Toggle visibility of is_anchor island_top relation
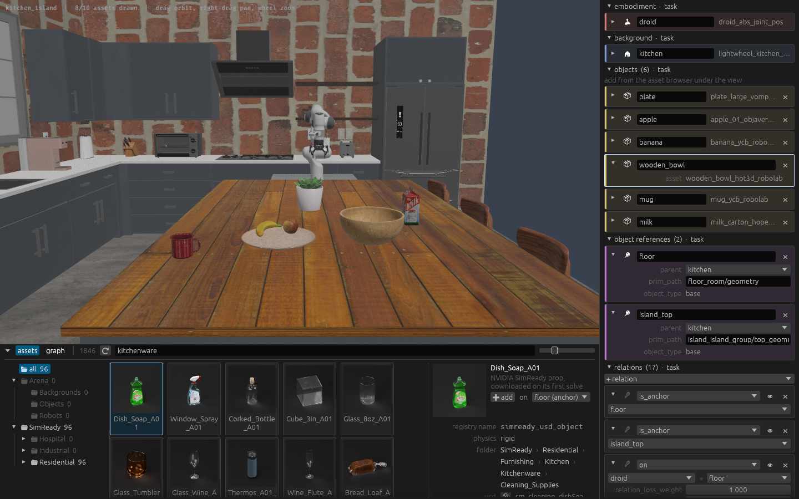Image resolution: width=799 pixels, height=499 pixels. tap(770, 431)
